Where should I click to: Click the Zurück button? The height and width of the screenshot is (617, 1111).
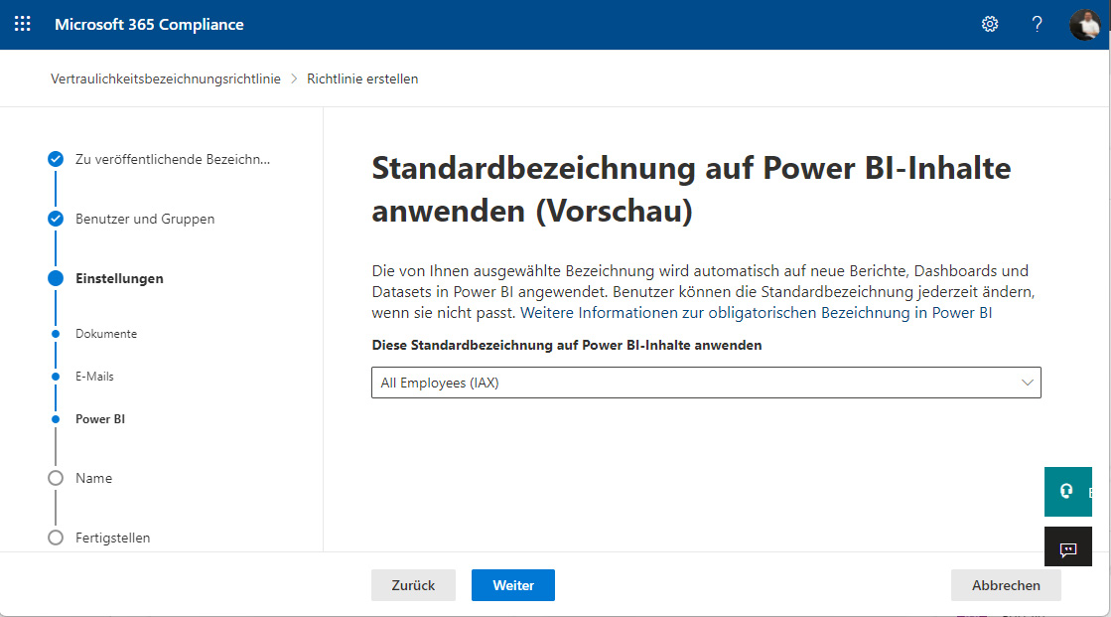tap(413, 585)
